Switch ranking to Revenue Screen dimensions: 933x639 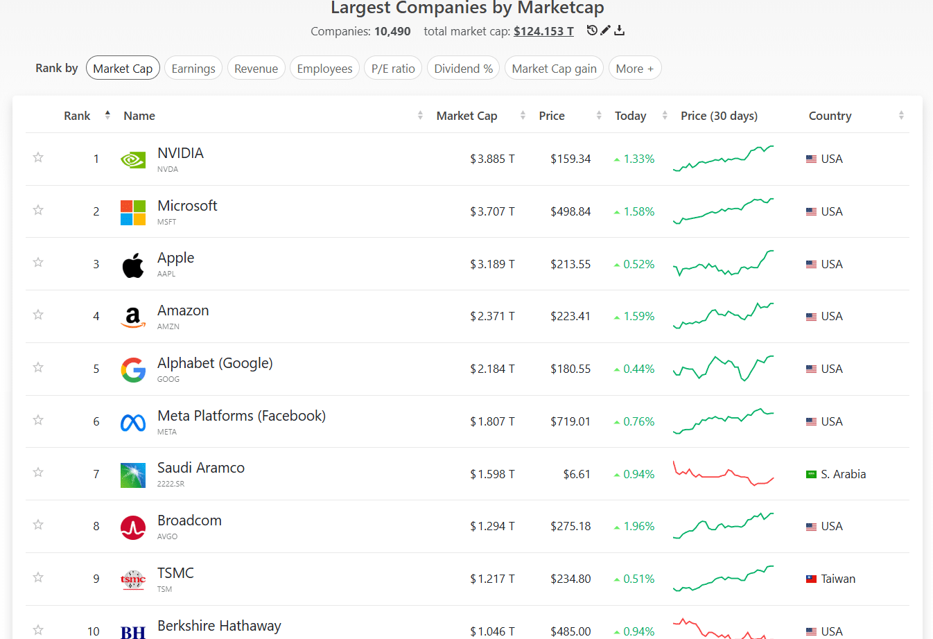(x=256, y=68)
